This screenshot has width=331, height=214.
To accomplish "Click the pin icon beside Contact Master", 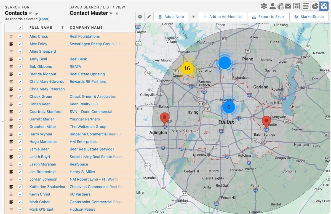I will click(x=117, y=14).
